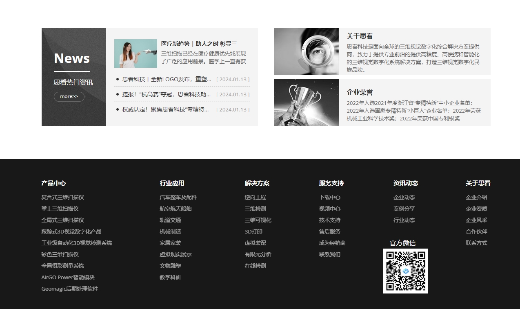Open the 逆向工程 solution link
This screenshot has width=520, height=309.
[255, 197]
